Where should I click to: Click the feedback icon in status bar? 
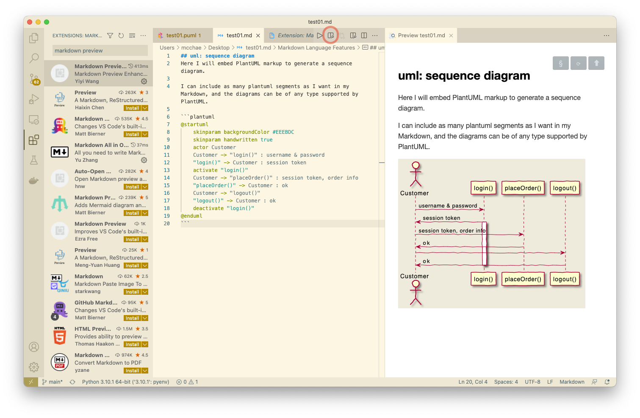pyautogui.click(x=594, y=382)
